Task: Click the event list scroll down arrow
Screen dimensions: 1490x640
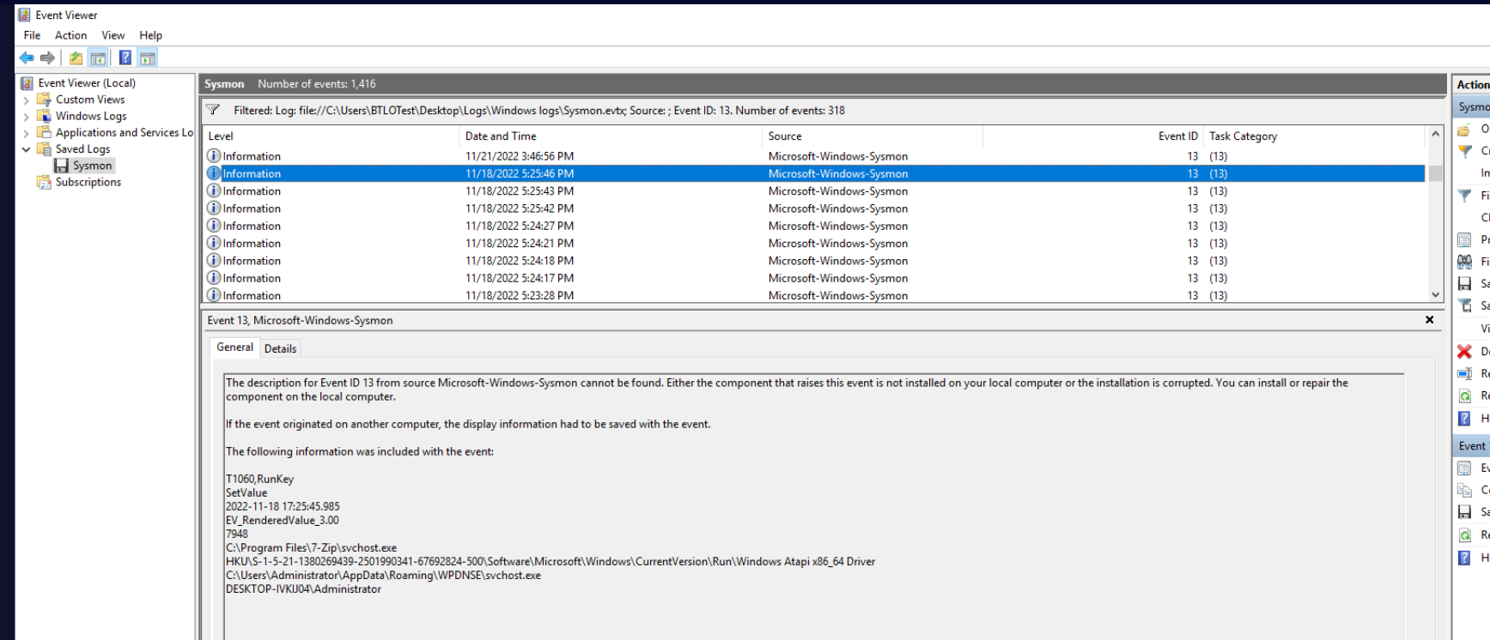Action: (x=1435, y=294)
